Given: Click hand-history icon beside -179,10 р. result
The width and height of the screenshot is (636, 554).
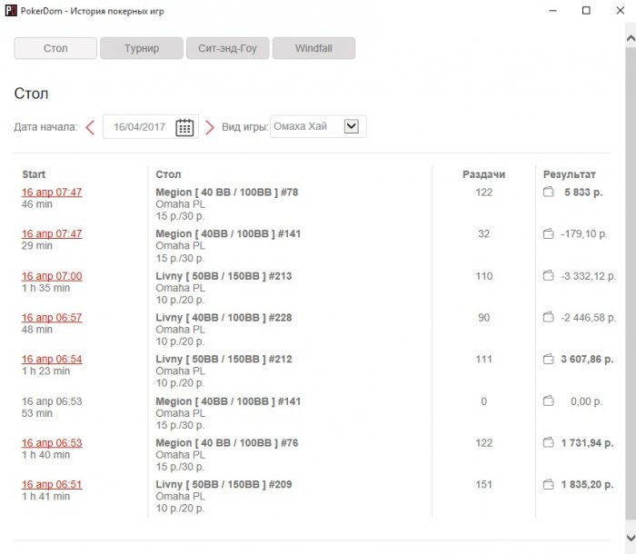Looking at the screenshot, I should tap(548, 234).
